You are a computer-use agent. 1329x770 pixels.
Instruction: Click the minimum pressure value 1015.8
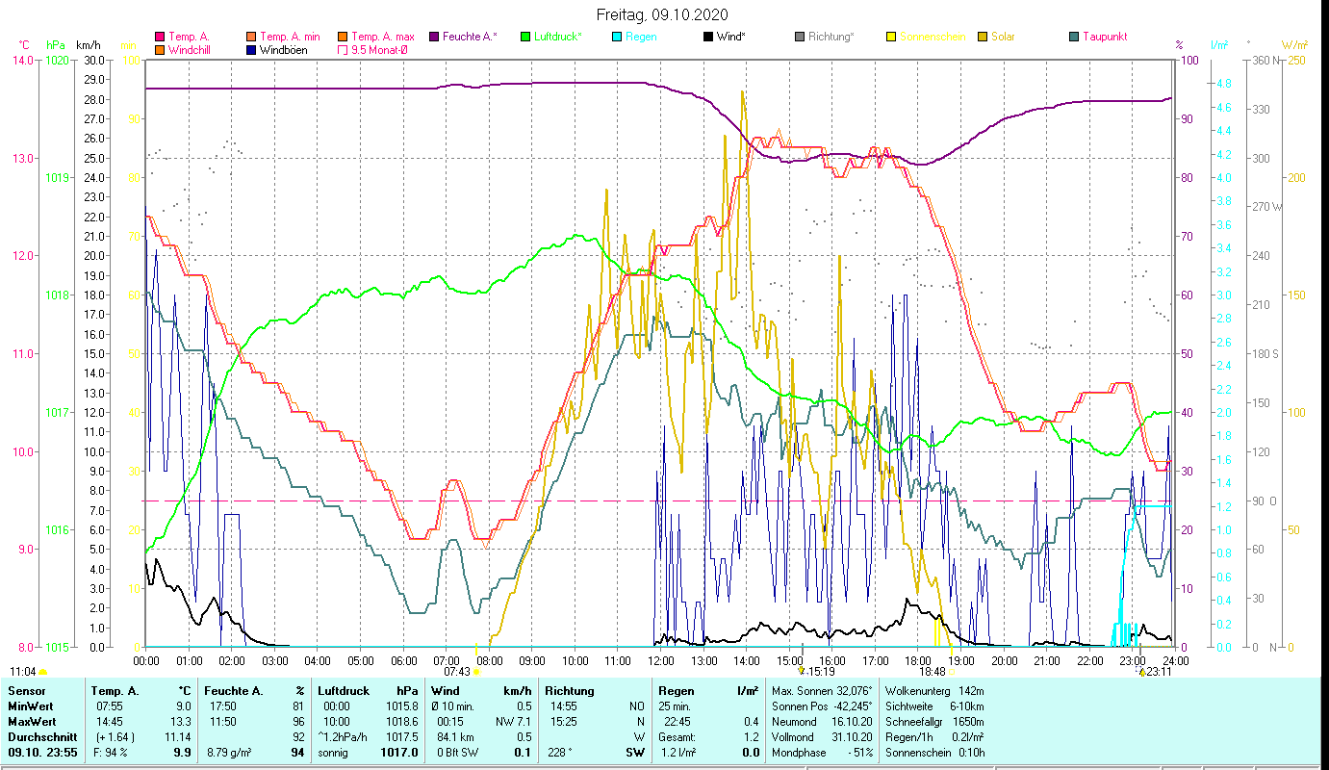tap(401, 706)
